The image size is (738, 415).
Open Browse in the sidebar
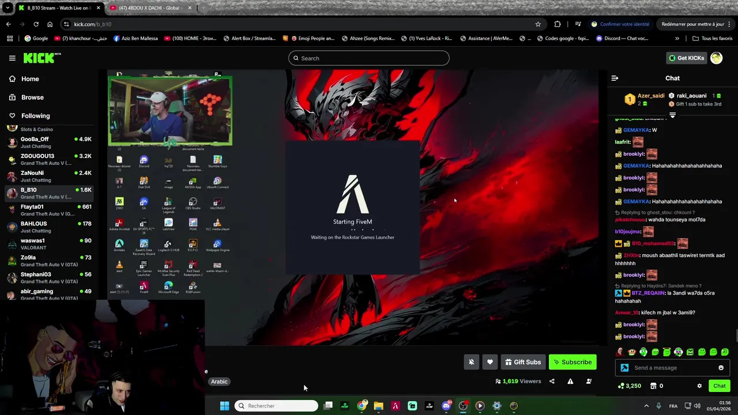[x=32, y=97]
